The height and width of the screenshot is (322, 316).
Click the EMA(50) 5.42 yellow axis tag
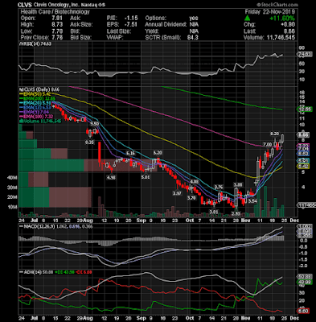[x=304, y=167]
